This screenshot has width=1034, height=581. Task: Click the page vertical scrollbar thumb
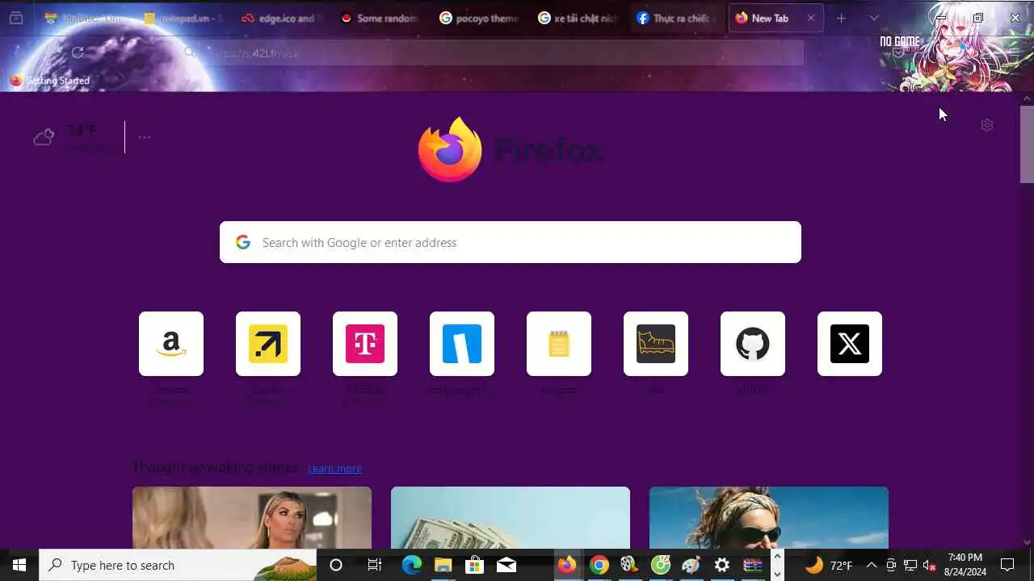[x=1027, y=144]
